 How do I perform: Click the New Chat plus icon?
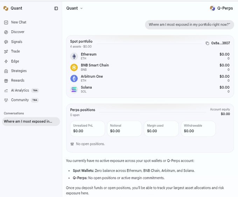(6, 22)
